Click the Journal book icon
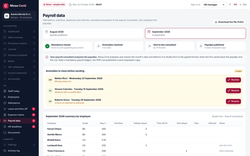 pos(5,49)
